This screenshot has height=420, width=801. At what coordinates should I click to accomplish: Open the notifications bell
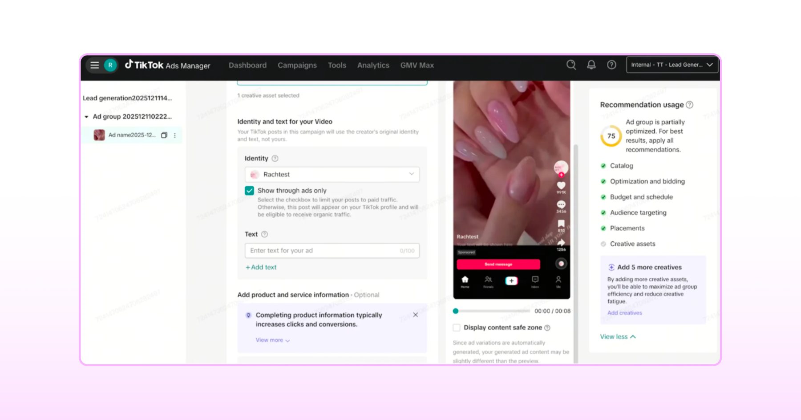click(591, 65)
